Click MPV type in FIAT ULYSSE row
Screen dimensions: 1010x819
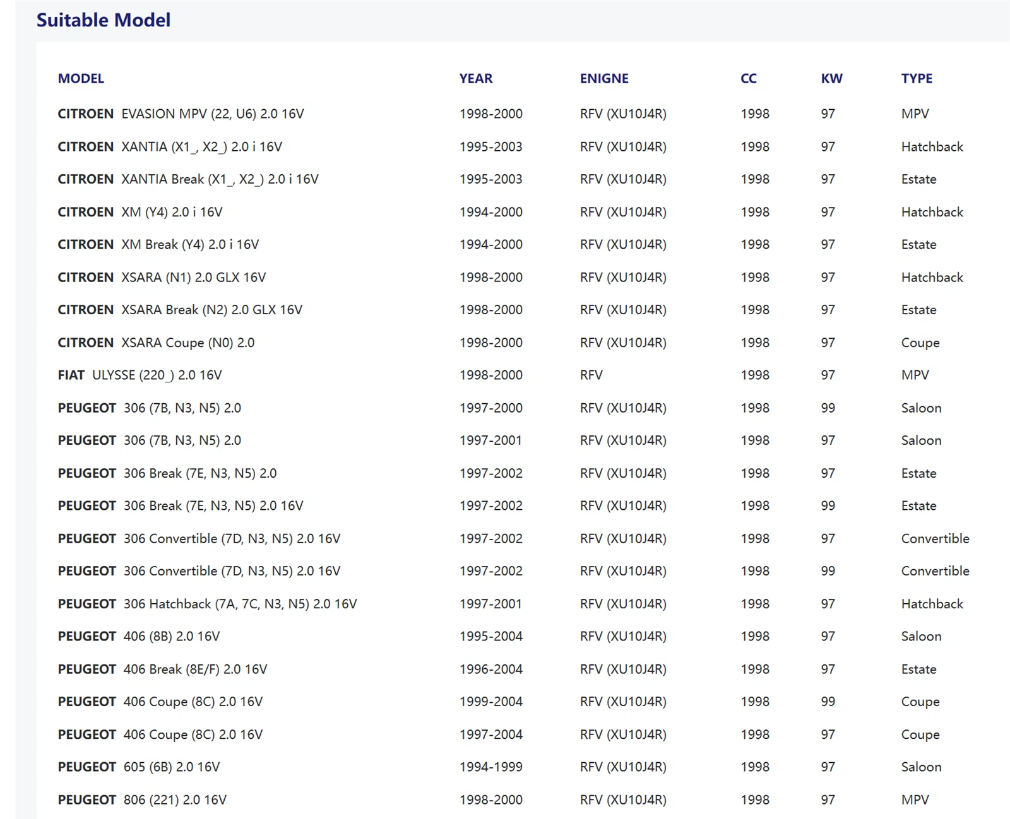coord(915,375)
